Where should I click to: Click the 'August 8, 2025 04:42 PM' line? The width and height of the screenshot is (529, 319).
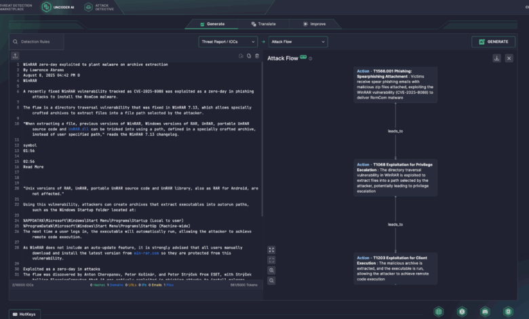click(52, 75)
